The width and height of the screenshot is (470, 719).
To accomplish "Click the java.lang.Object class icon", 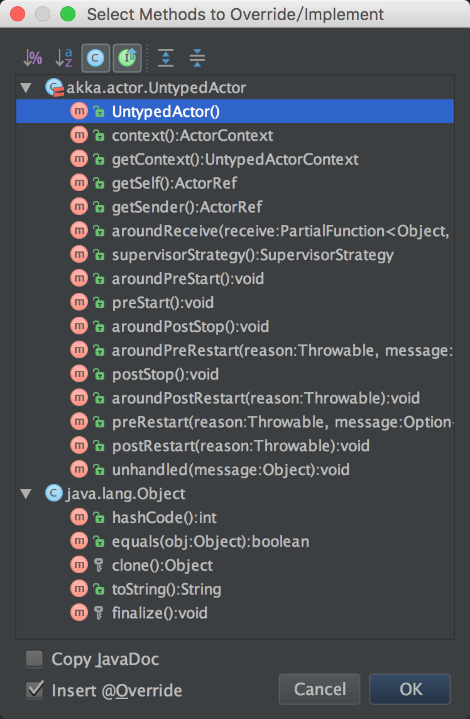I will click(54, 494).
